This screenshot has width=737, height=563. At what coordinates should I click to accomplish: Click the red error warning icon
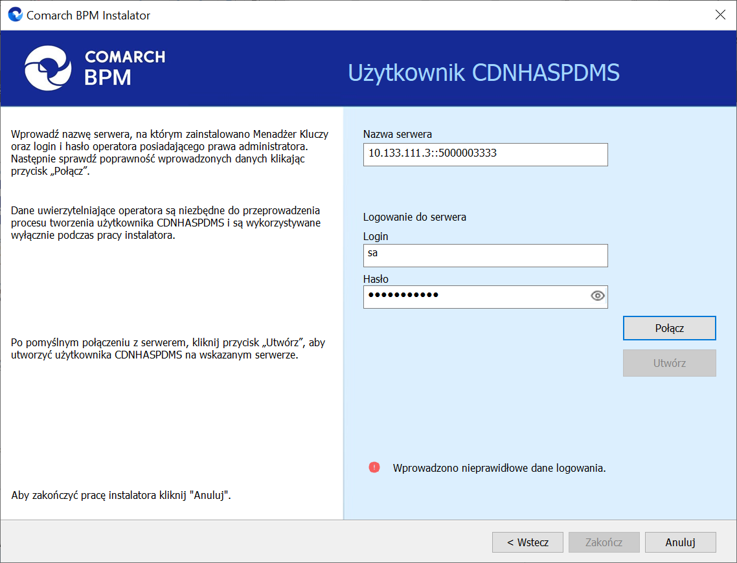pyautogui.click(x=374, y=467)
